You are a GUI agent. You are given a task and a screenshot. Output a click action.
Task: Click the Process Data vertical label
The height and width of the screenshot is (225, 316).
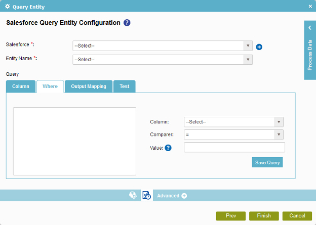(310, 55)
